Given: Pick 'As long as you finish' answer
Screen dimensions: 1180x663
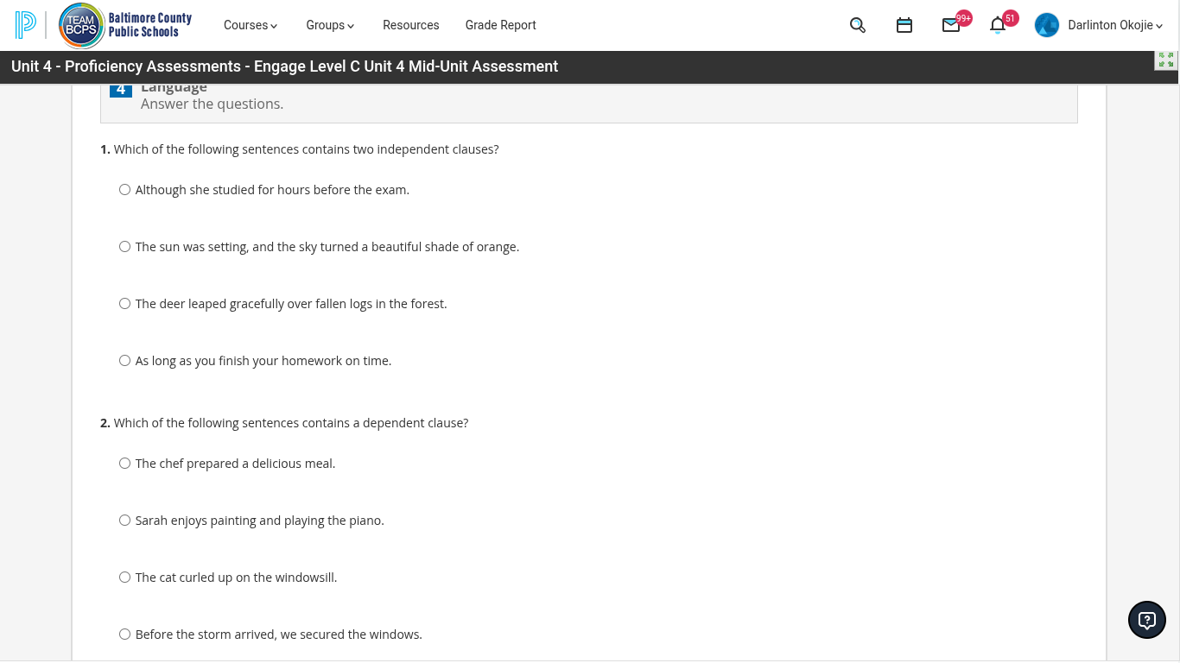Looking at the screenshot, I should [125, 361].
